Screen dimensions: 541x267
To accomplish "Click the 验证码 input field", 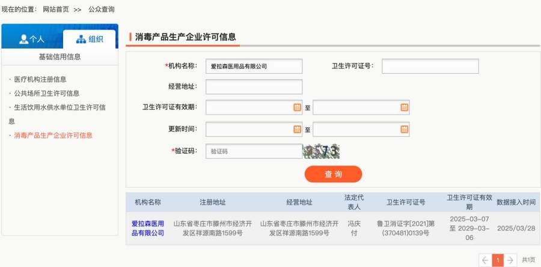I will 254,151.
